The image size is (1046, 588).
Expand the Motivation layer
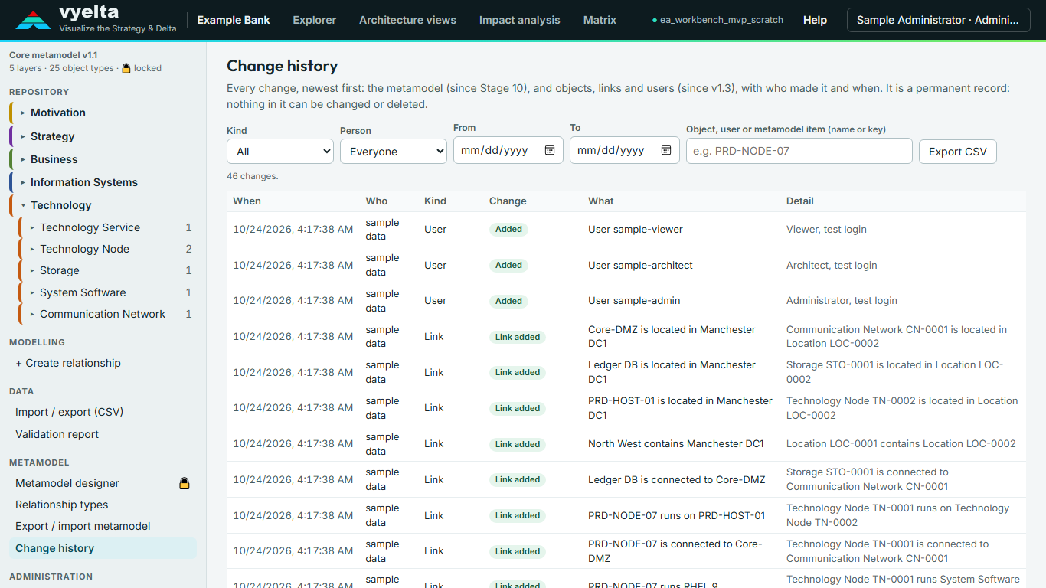click(x=23, y=113)
